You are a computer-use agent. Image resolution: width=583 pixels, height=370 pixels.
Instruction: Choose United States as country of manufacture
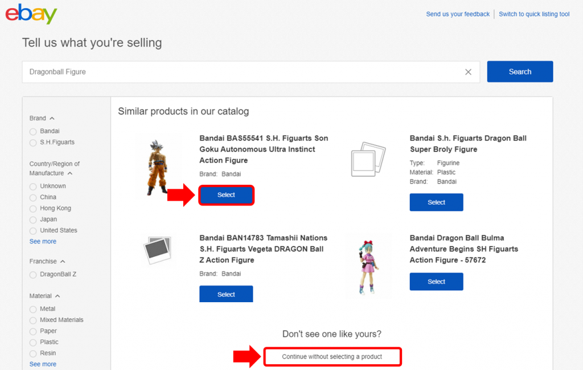[x=33, y=231]
